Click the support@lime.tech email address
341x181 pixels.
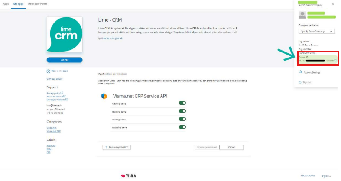point(56,109)
